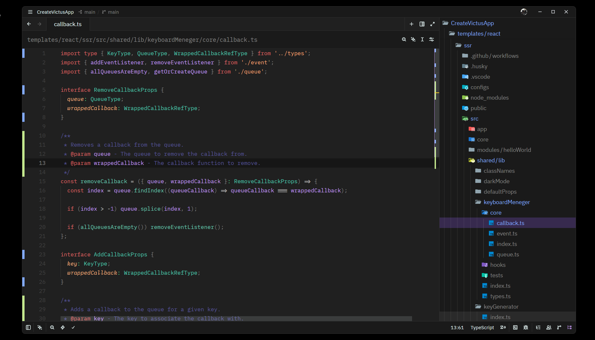
Task: Open the buffer search magnifier icon
Action: pyautogui.click(x=404, y=40)
